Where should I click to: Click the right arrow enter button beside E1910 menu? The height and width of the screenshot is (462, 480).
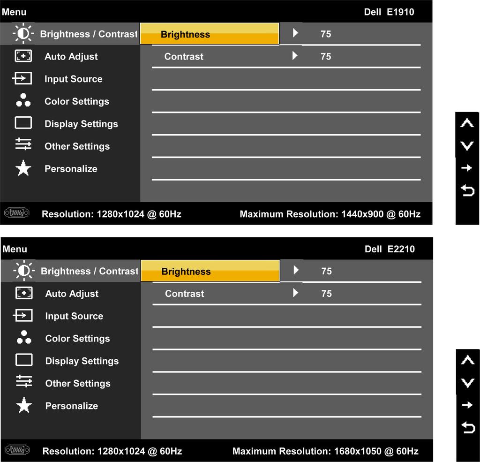click(467, 168)
